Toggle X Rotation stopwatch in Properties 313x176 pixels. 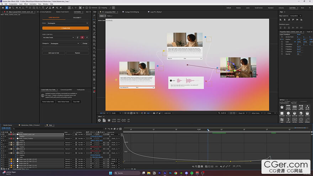pos(282,47)
